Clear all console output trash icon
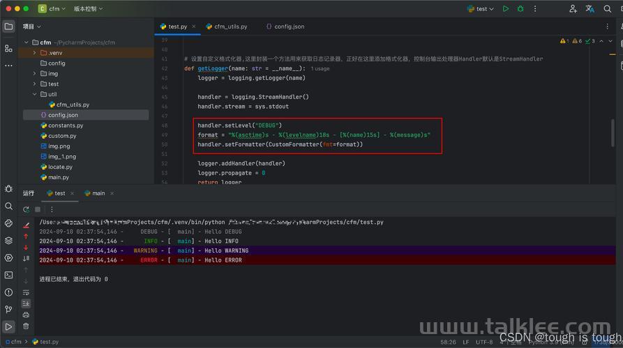 (x=26, y=326)
